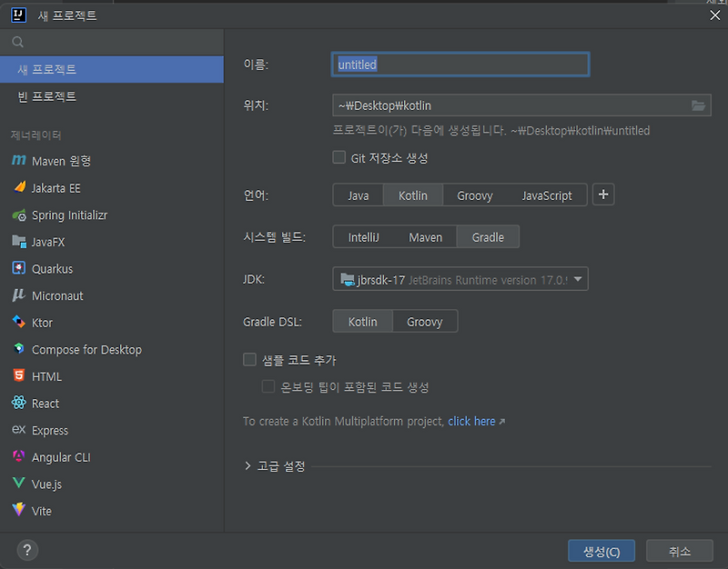This screenshot has width=728, height=569.
Task: Select Vue.js in the generator sidebar
Action: [x=43, y=484]
